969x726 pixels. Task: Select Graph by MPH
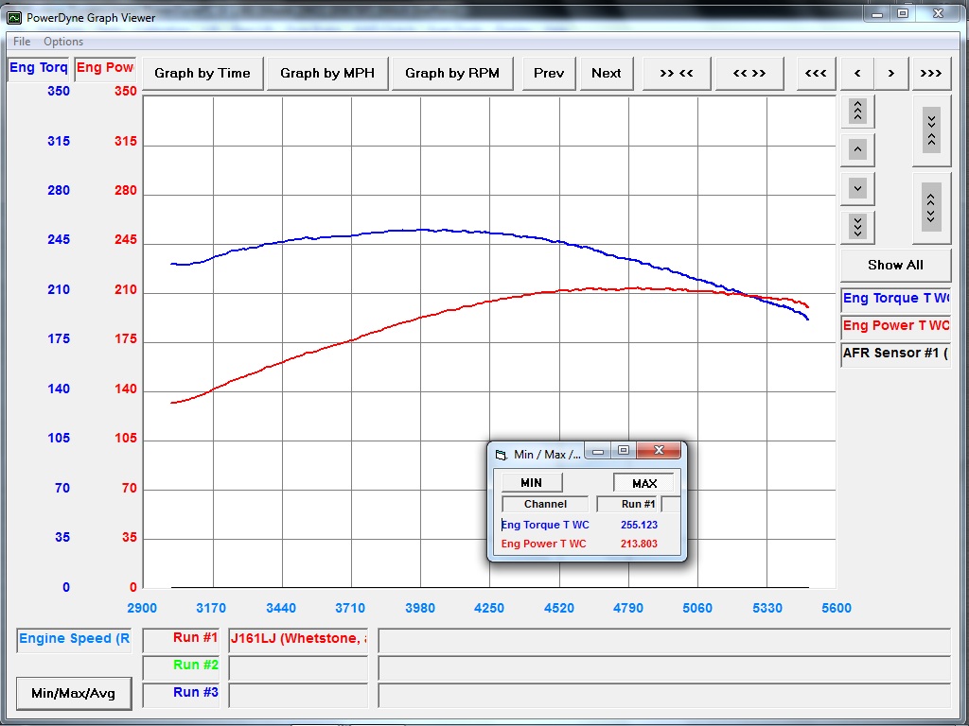pyautogui.click(x=327, y=74)
